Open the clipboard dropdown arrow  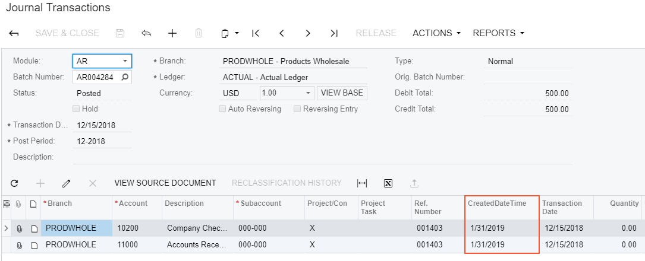(x=237, y=34)
